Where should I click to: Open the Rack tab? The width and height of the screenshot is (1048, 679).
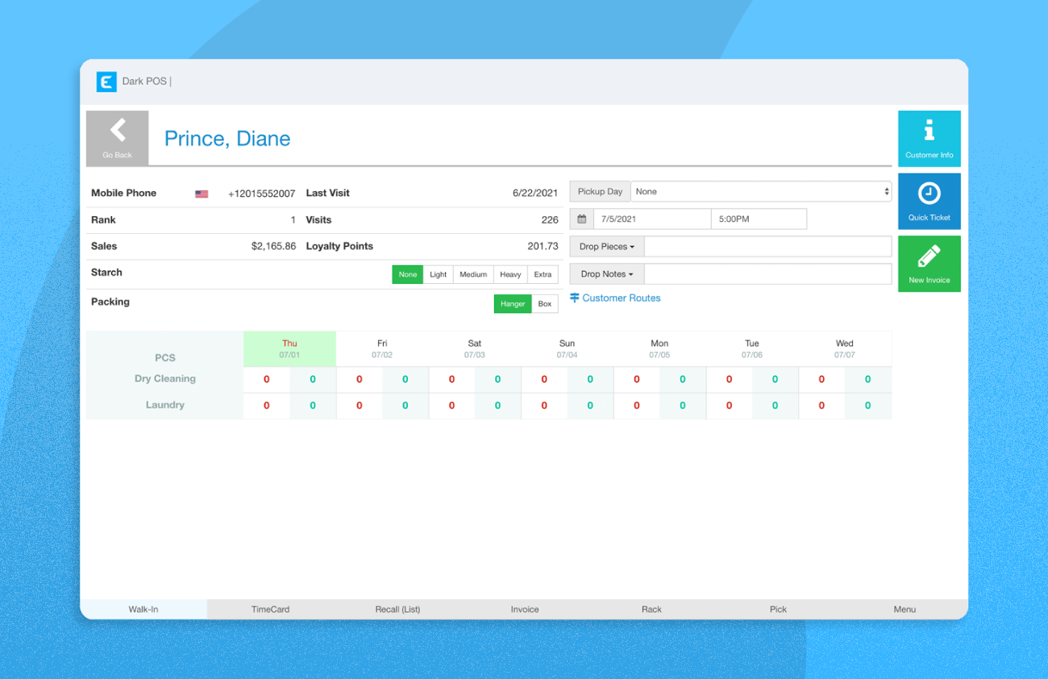coord(651,609)
